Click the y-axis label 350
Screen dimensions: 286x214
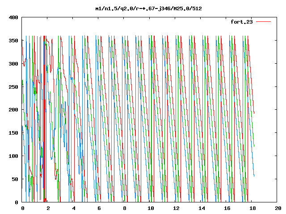coord(13,41)
